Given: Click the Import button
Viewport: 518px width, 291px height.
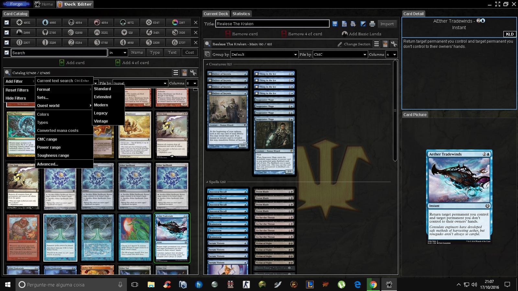Looking at the screenshot, I should tap(387, 24).
